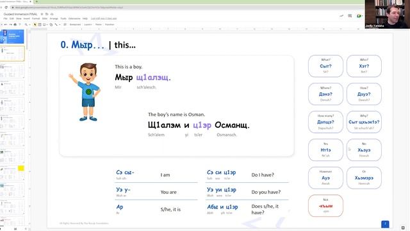Open the Slide menu
This screenshot has height=231, width=410.
click(45, 19)
